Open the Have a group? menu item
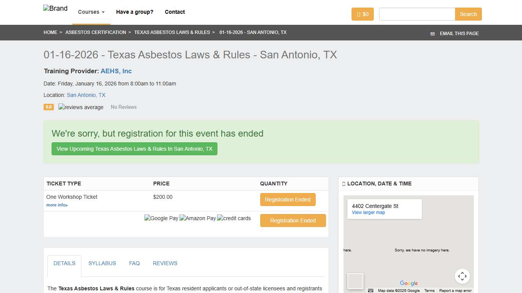Viewport: 522px width, 293px height. (x=135, y=12)
